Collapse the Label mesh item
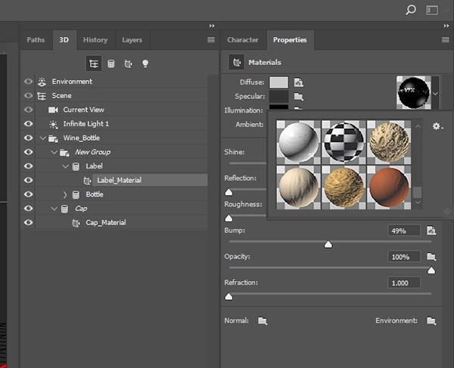Screen dimensions: 454x368 (65, 166)
